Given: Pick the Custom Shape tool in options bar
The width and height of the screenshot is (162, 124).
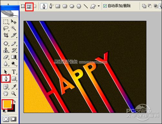Looking at the screenshot, I should (x=93, y=6).
